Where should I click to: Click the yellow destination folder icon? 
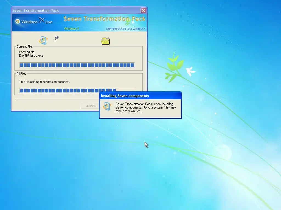click(105, 41)
